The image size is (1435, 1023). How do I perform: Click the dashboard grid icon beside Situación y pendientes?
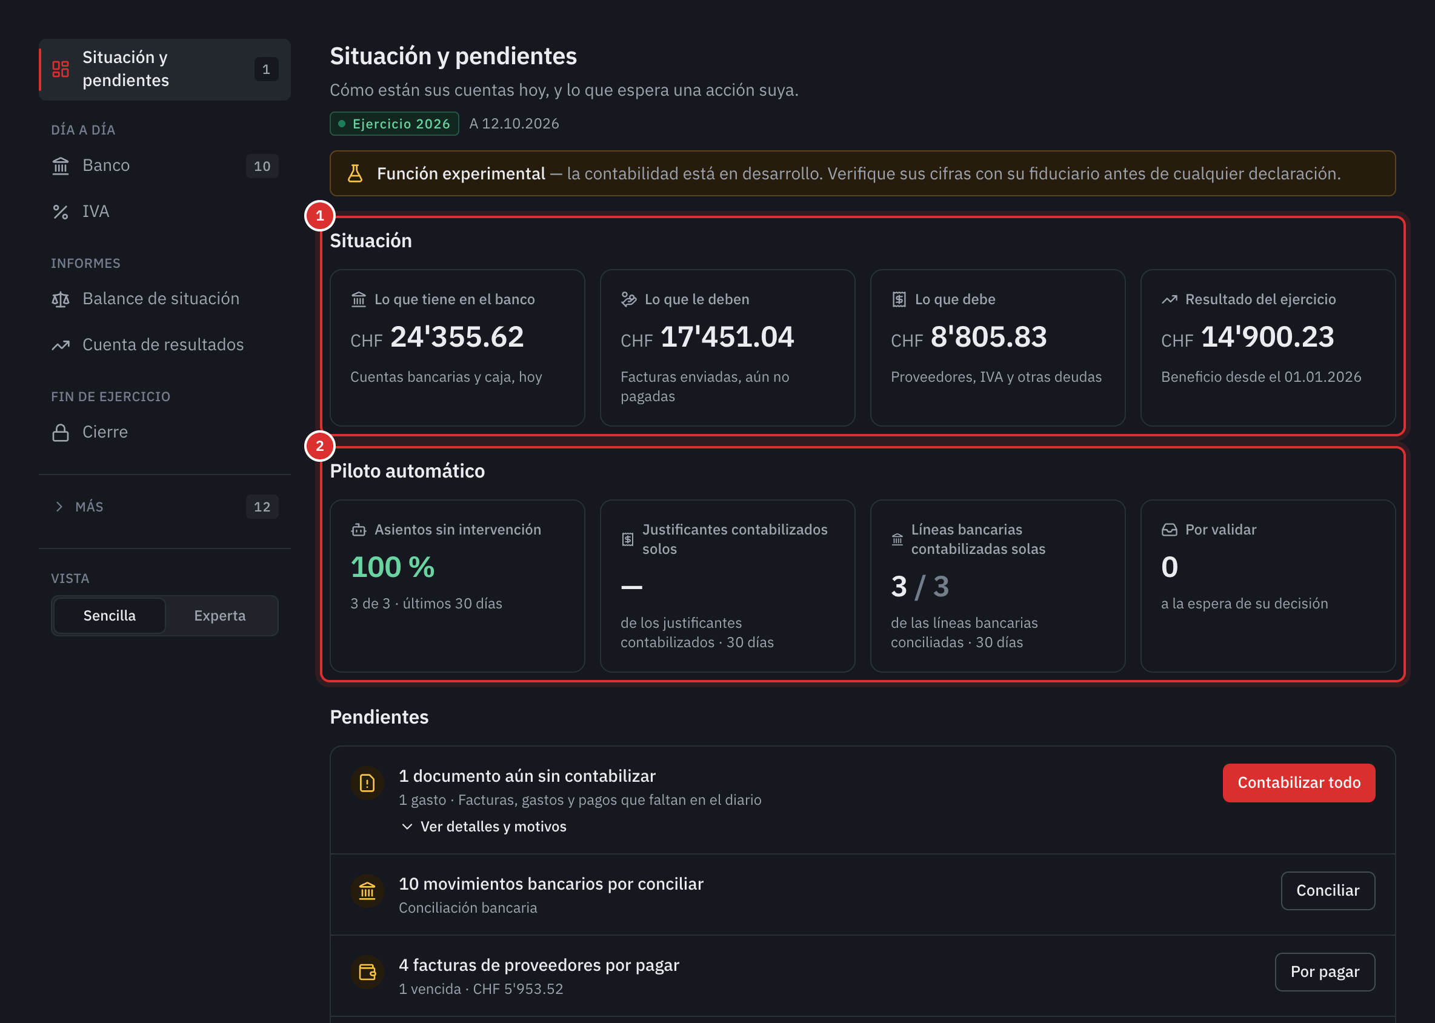click(61, 69)
